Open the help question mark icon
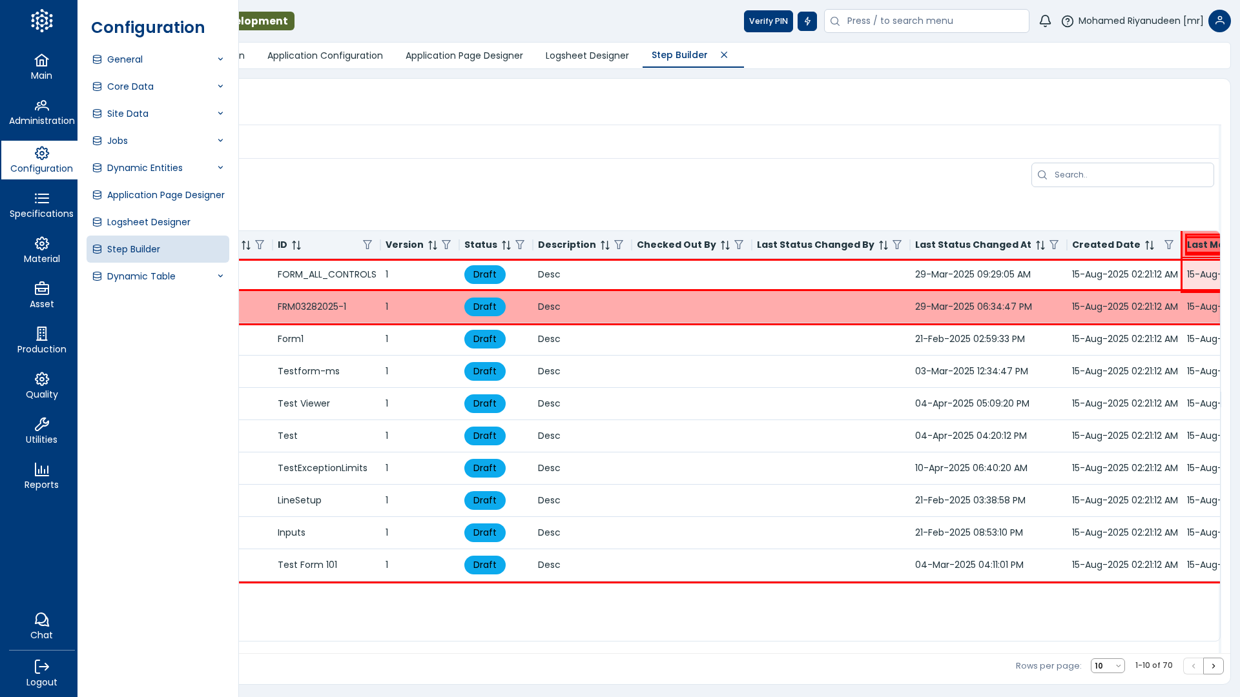This screenshot has height=697, width=1240. pos(1068,21)
